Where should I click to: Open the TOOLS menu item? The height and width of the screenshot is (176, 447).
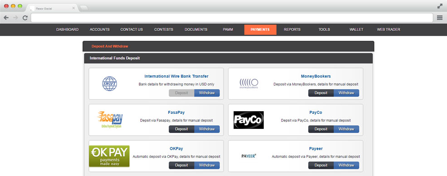[324, 29]
